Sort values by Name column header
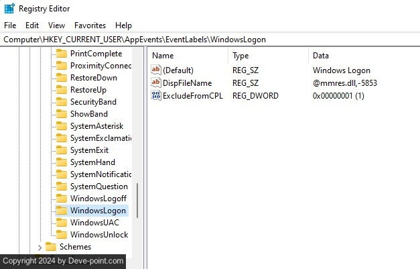 pyautogui.click(x=188, y=56)
